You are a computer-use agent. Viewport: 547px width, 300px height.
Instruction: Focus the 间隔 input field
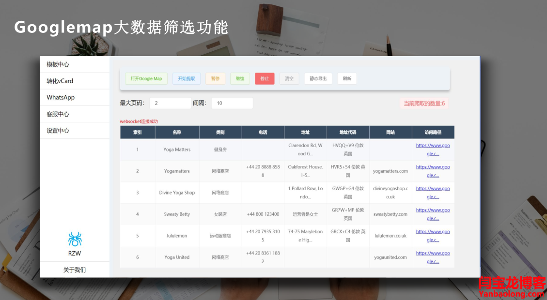[x=232, y=103]
